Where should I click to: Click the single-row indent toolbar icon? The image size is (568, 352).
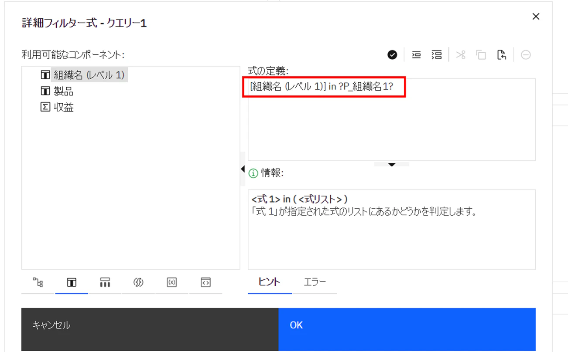point(416,55)
